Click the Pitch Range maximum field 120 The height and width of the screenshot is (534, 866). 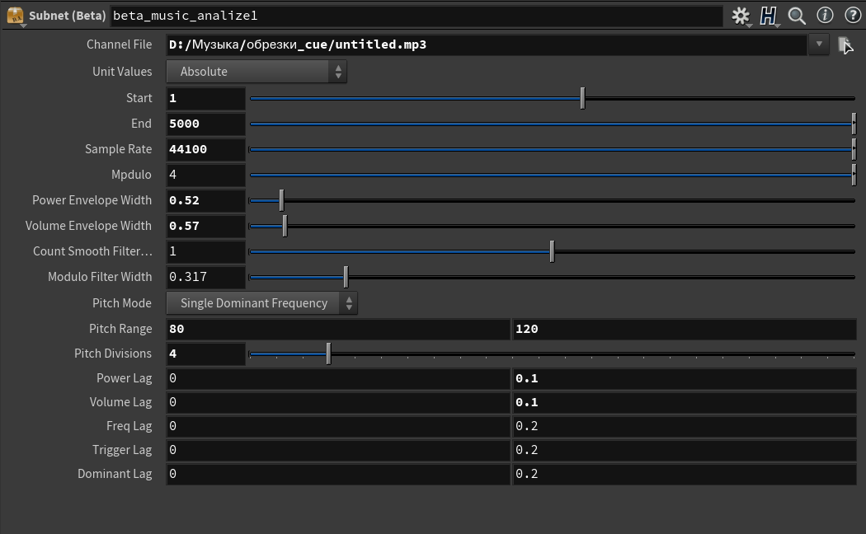[x=684, y=329]
